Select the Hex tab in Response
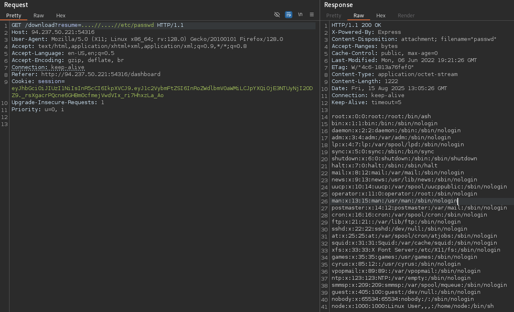The width and height of the screenshot is (514, 312). [x=381, y=15]
